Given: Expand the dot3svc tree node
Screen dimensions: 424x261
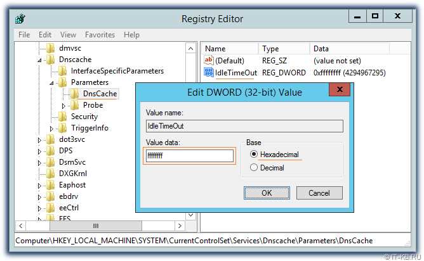Looking at the screenshot, I should [x=39, y=140].
